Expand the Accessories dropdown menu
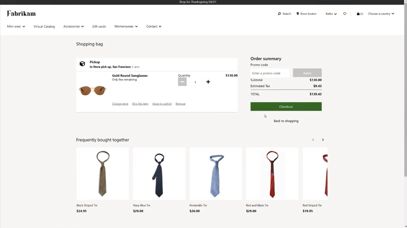Screen dimensions: 407x228 click(73, 26)
